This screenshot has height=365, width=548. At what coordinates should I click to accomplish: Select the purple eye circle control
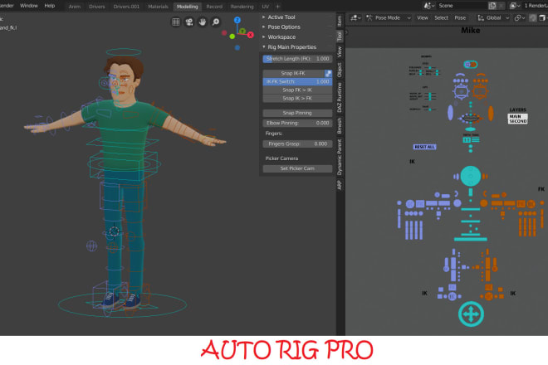(462, 91)
